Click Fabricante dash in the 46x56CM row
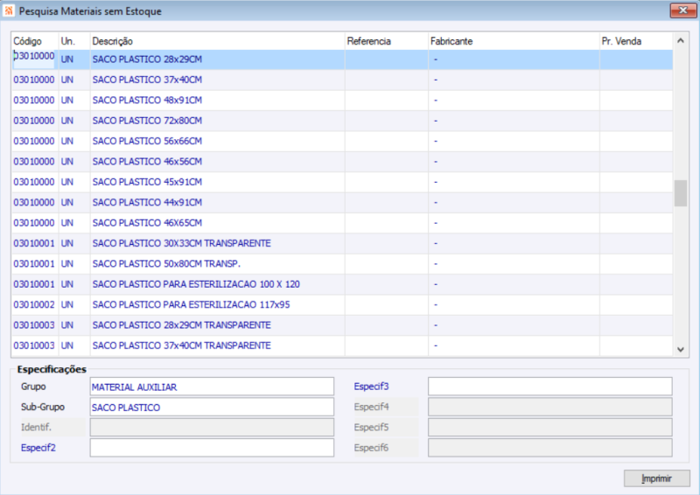 coord(436,162)
